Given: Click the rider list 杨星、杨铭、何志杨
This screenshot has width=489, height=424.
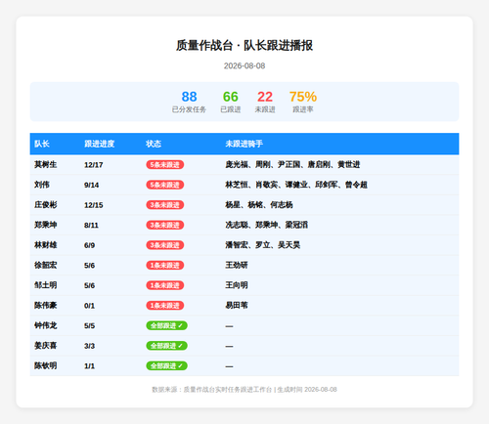Looking at the screenshot, I should [259, 205].
